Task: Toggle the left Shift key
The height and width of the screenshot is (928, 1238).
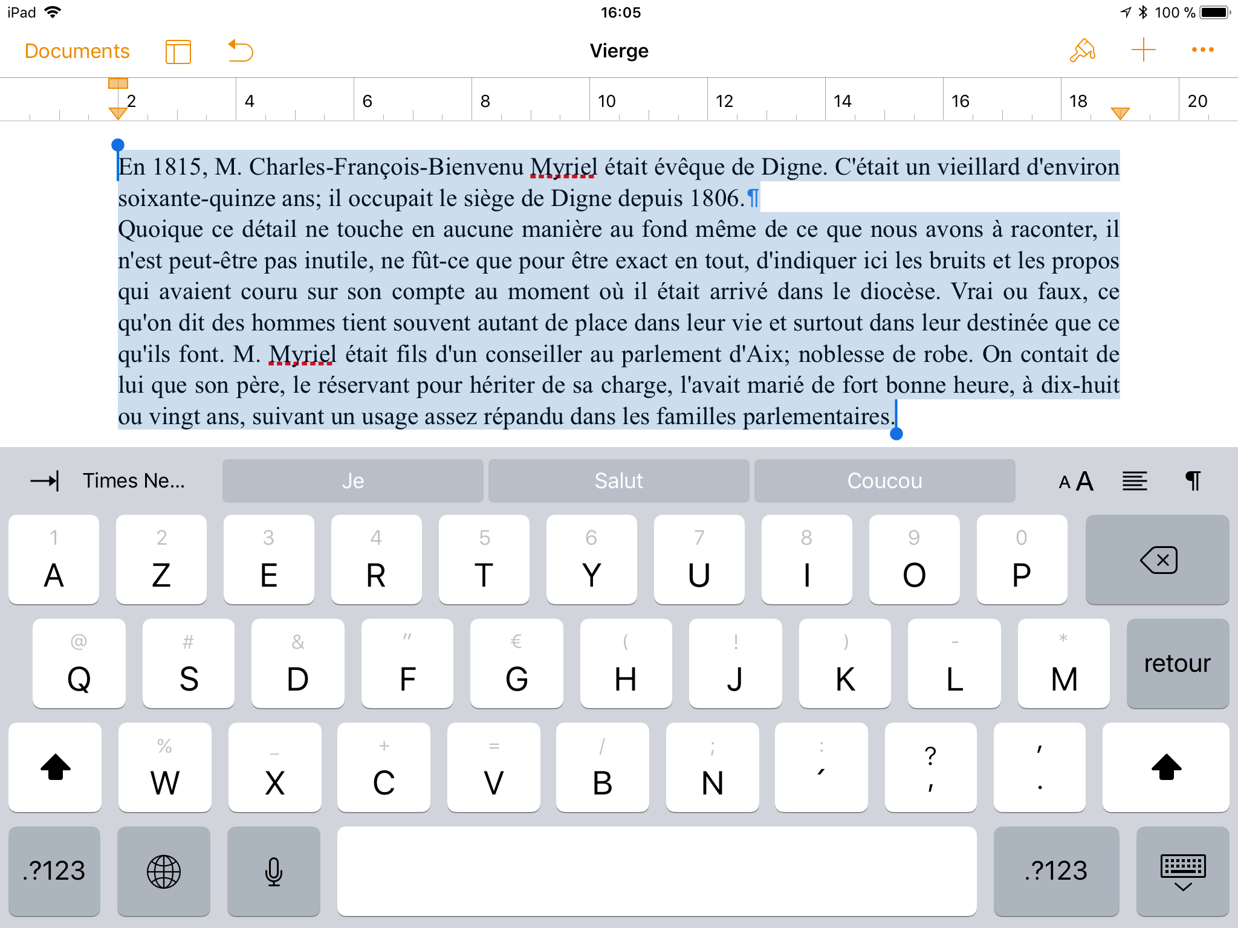Action: [55, 767]
